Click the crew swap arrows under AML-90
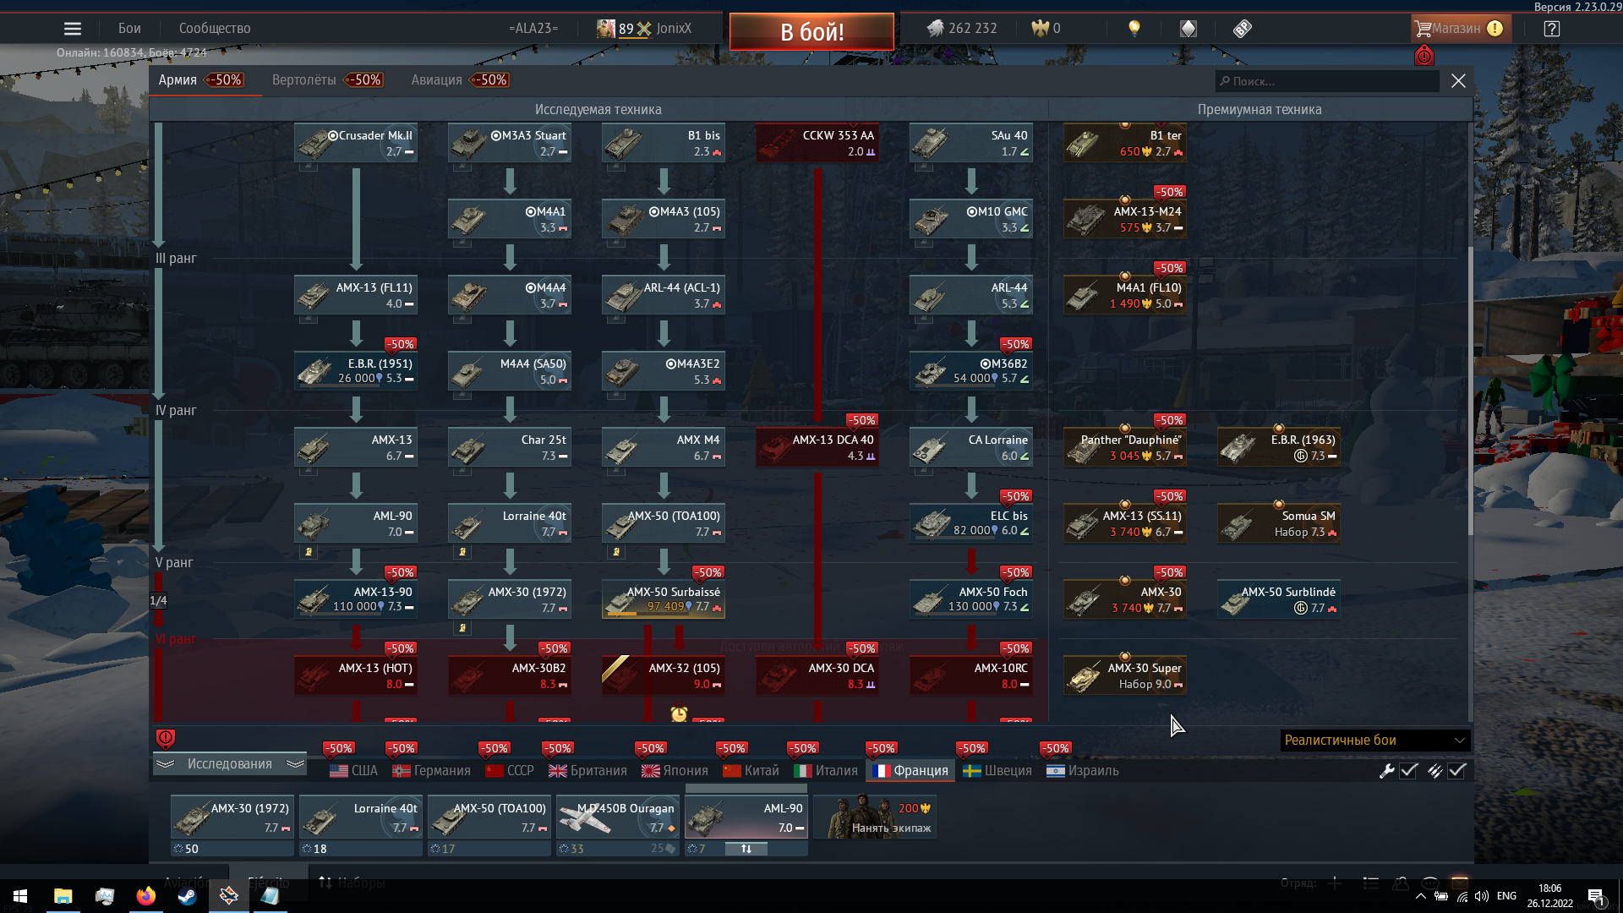 (746, 849)
